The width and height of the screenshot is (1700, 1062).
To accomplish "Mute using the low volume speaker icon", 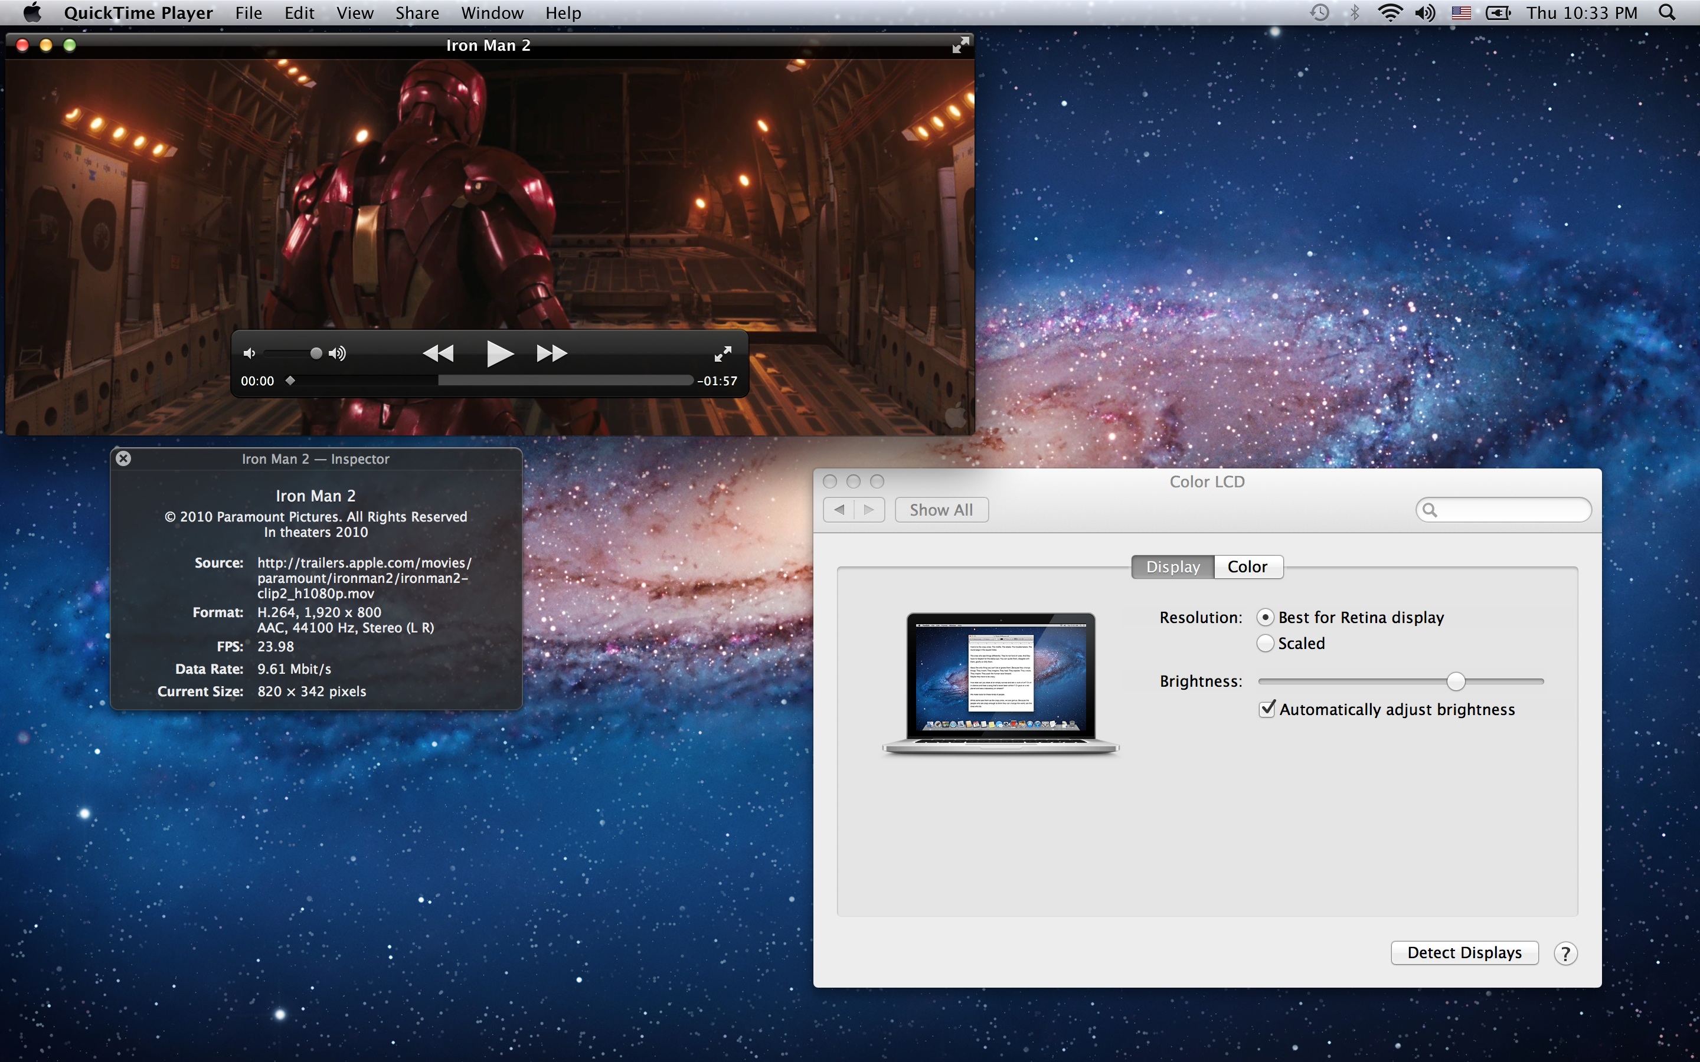I will point(249,353).
